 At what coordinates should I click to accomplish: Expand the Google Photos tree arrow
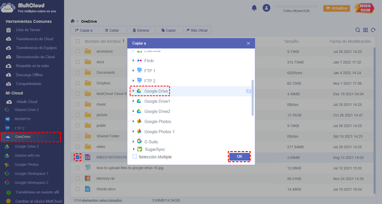(134, 121)
